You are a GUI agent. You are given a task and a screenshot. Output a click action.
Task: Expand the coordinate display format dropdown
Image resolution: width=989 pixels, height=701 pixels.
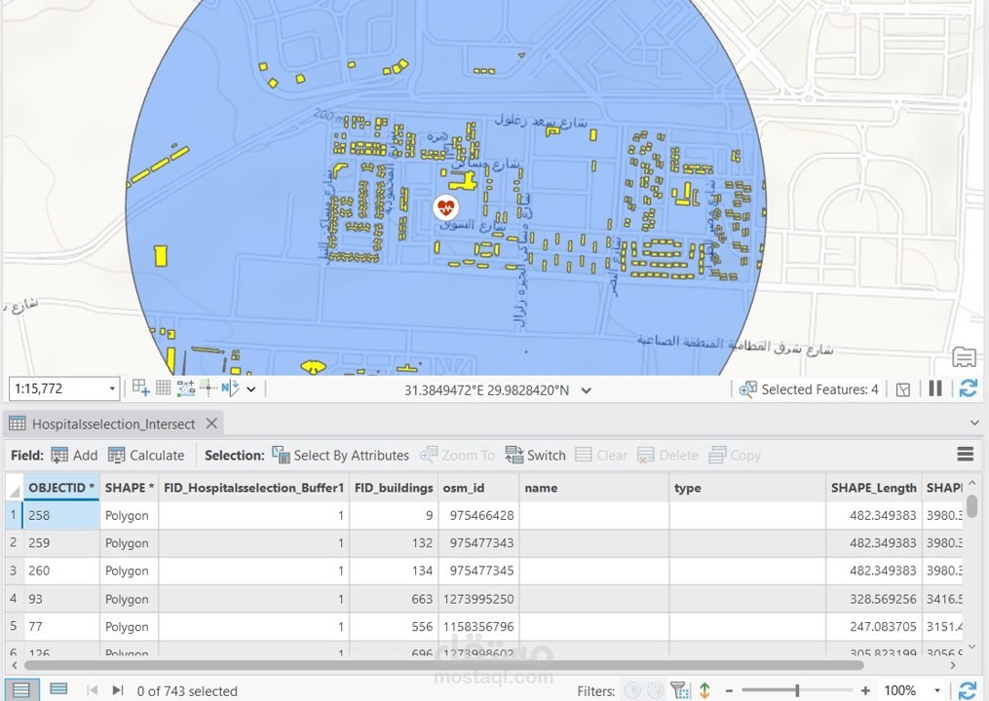tap(586, 389)
